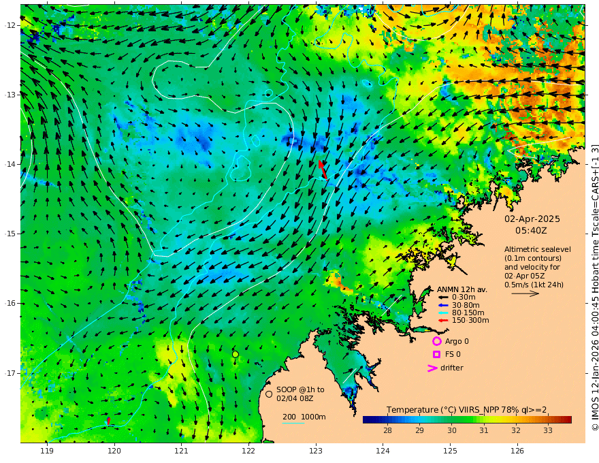Click the 05:40Z time label
This screenshot has width=599, height=463.
click(x=531, y=231)
